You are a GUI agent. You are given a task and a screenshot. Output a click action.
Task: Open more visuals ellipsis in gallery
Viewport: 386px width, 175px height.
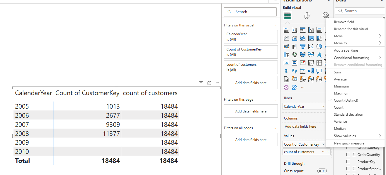tap(303, 87)
